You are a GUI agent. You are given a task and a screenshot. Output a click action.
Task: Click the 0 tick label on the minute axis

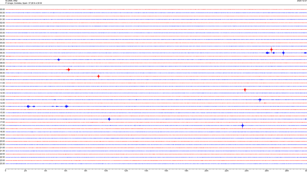[x=5, y=171]
